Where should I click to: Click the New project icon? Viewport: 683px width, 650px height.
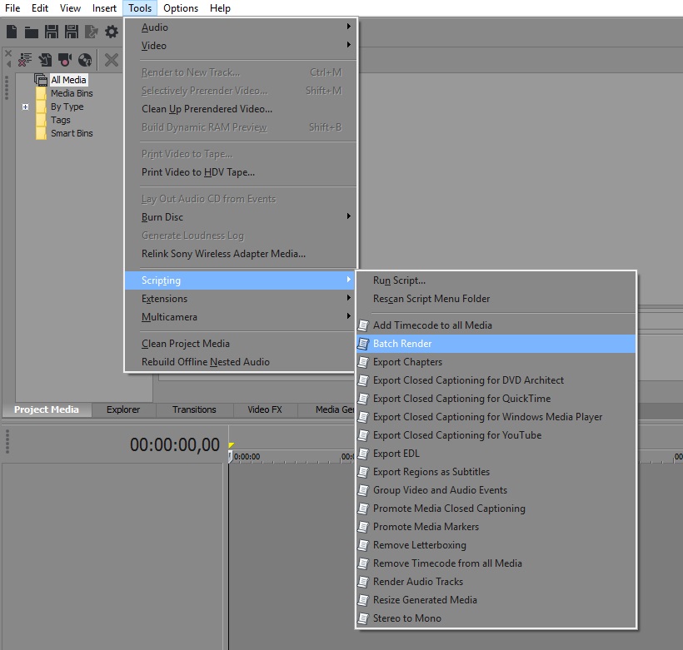click(x=12, y=32)
